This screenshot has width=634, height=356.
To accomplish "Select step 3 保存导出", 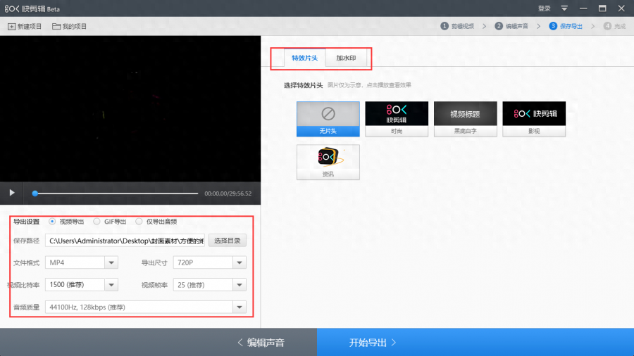I will [x=566, y=26].
